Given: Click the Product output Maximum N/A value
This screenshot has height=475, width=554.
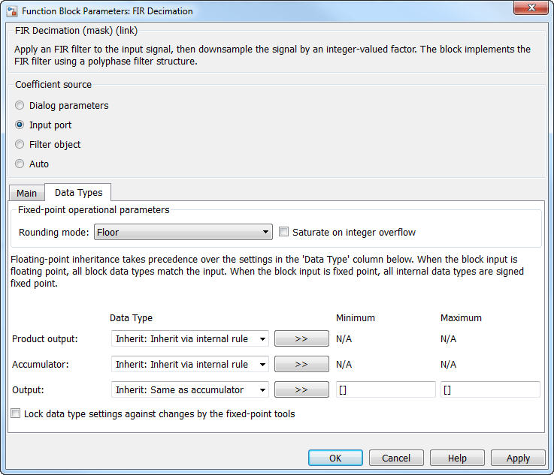Looking at the screenshot, I should click(448, 339).
